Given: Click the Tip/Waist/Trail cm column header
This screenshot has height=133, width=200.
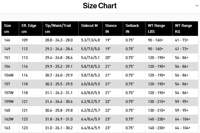Looking at the screenshot, I should click(58, 29).
